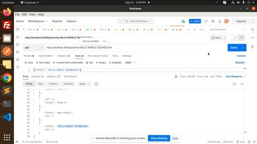257x144 pixels.
Task: Open the Test Results response tab
Action: pos(70,76)
